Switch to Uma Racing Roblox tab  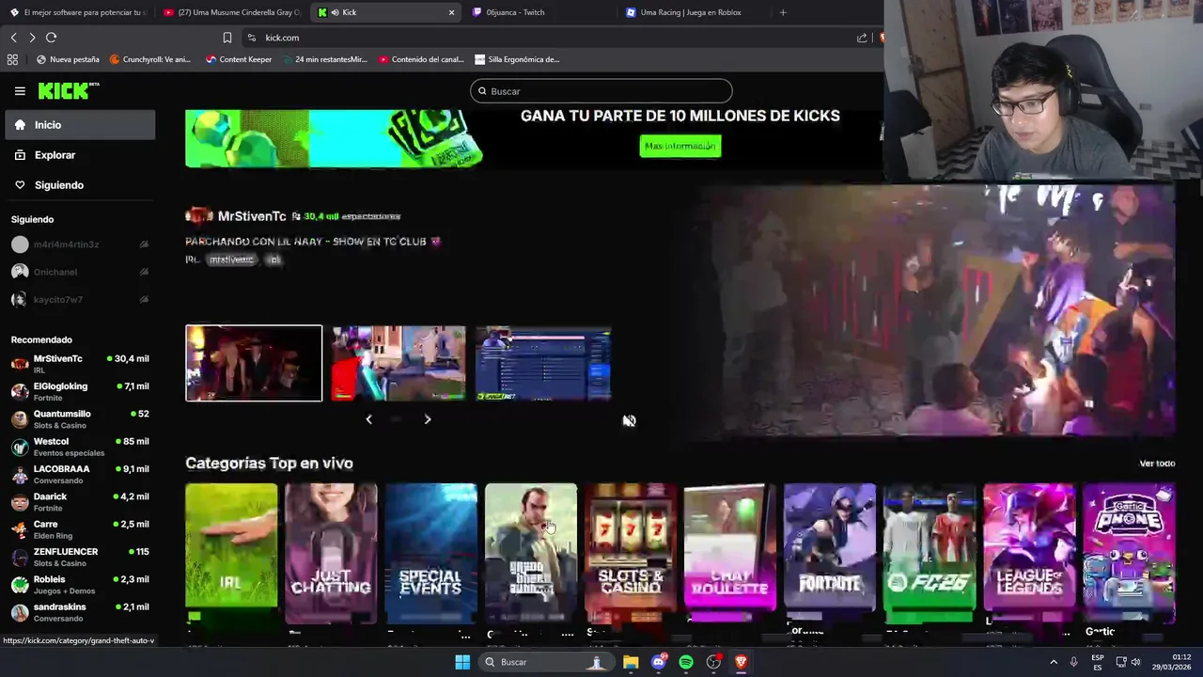(691, 12)
